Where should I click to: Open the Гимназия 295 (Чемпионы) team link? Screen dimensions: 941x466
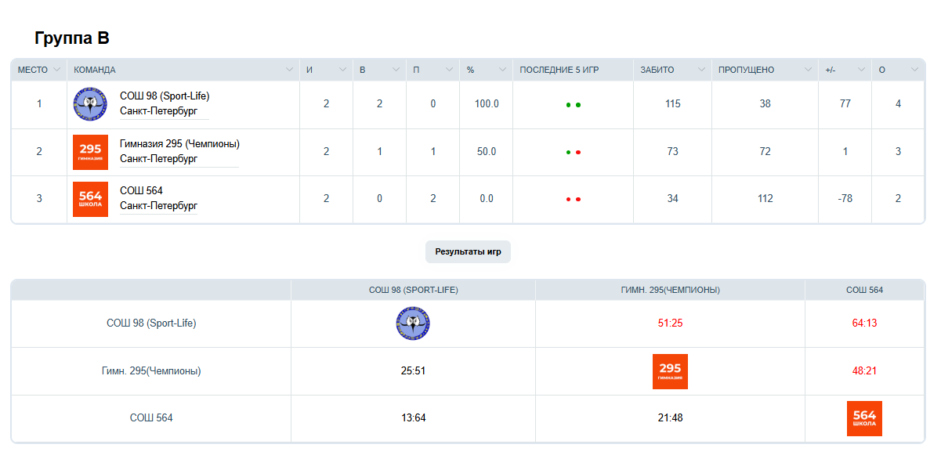pyautogui.click(x=179, y=144)
